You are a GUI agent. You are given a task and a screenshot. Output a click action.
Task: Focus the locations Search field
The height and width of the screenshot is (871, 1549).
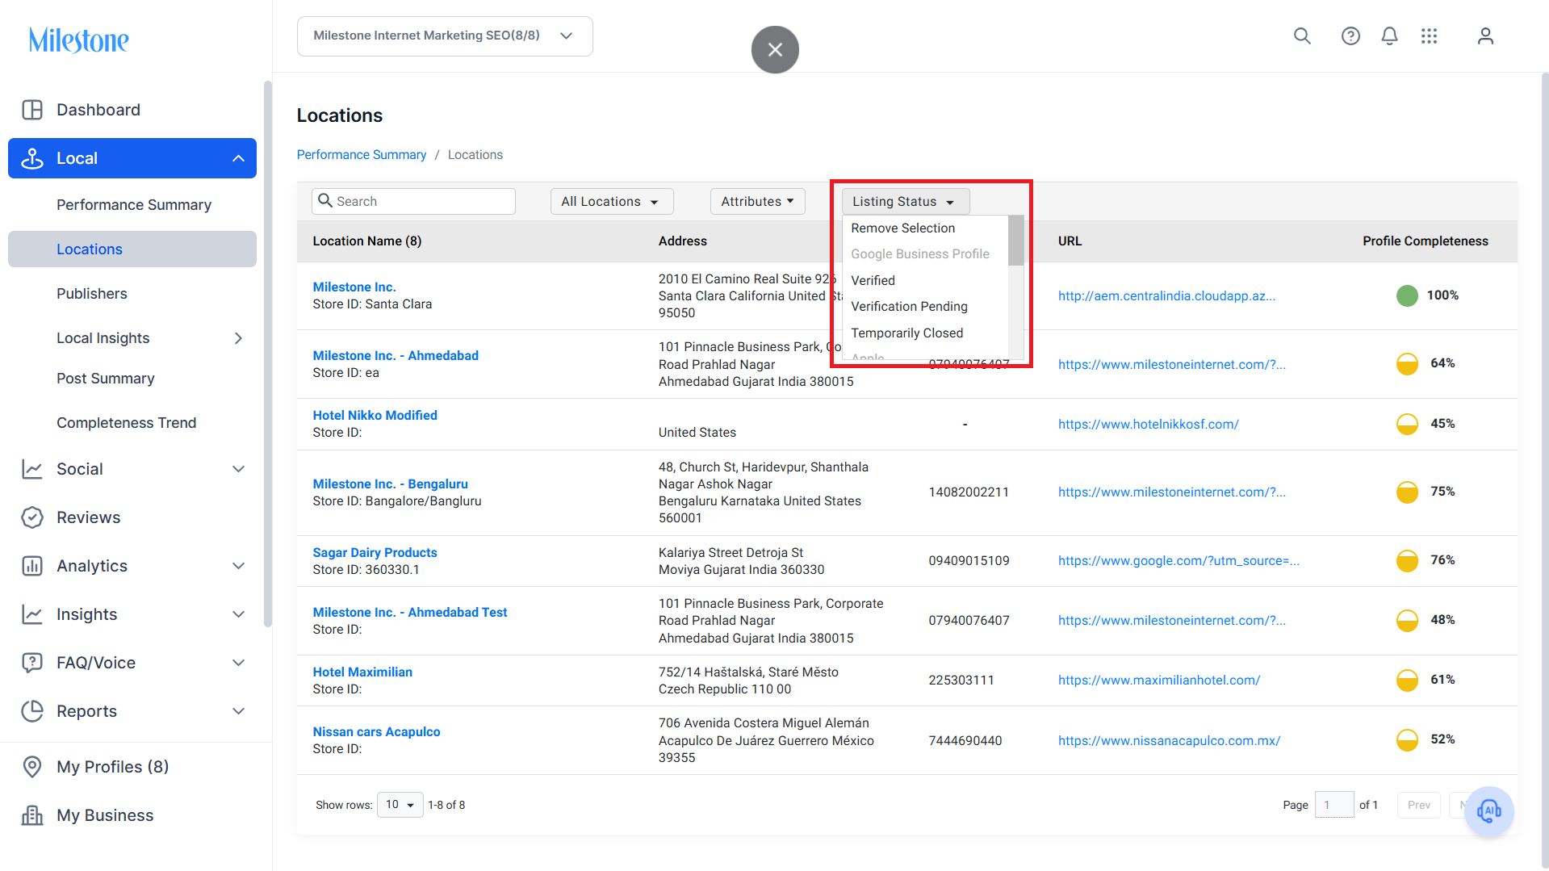pyautogui.click(x=413, y=201)
